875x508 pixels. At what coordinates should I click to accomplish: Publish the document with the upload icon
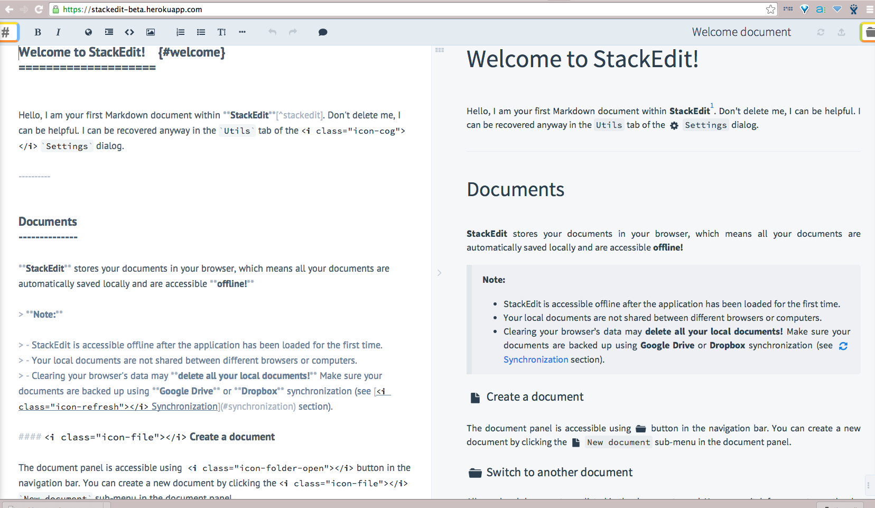tap(841, 32)
